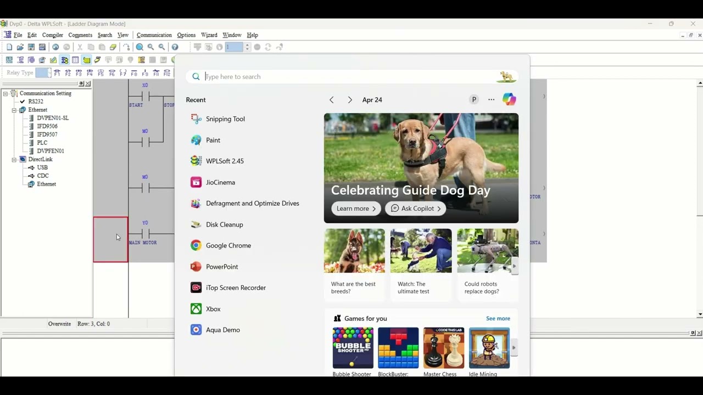The image size is (703, 395).
Task: Select the F2 normally closed contact icon
Action: (68, 73)
